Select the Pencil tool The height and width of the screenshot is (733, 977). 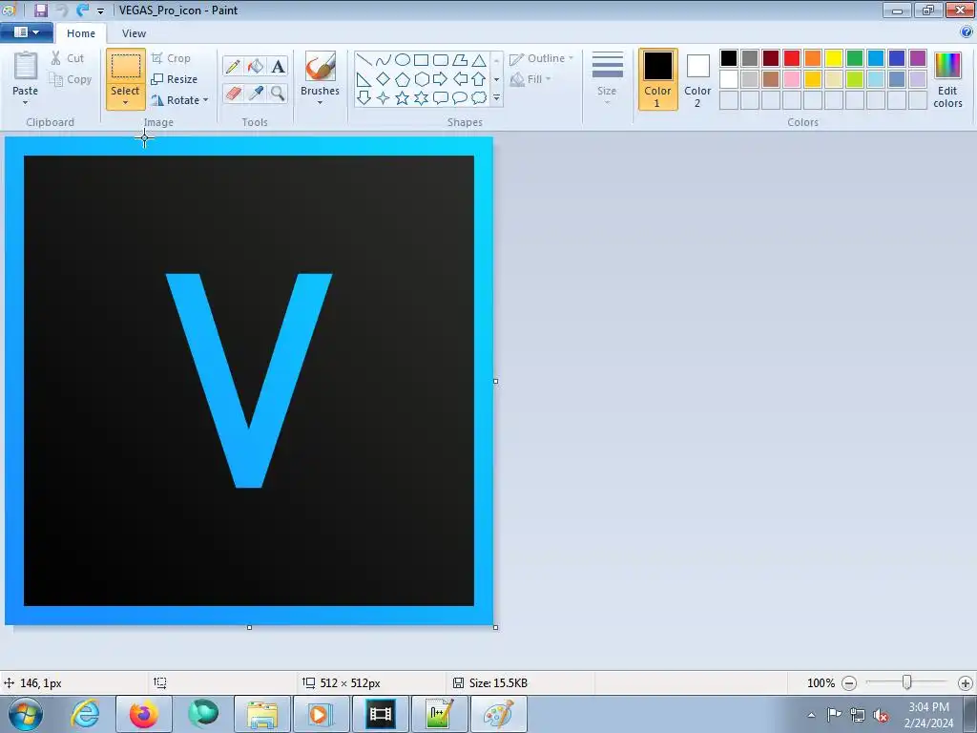[233, 66]
